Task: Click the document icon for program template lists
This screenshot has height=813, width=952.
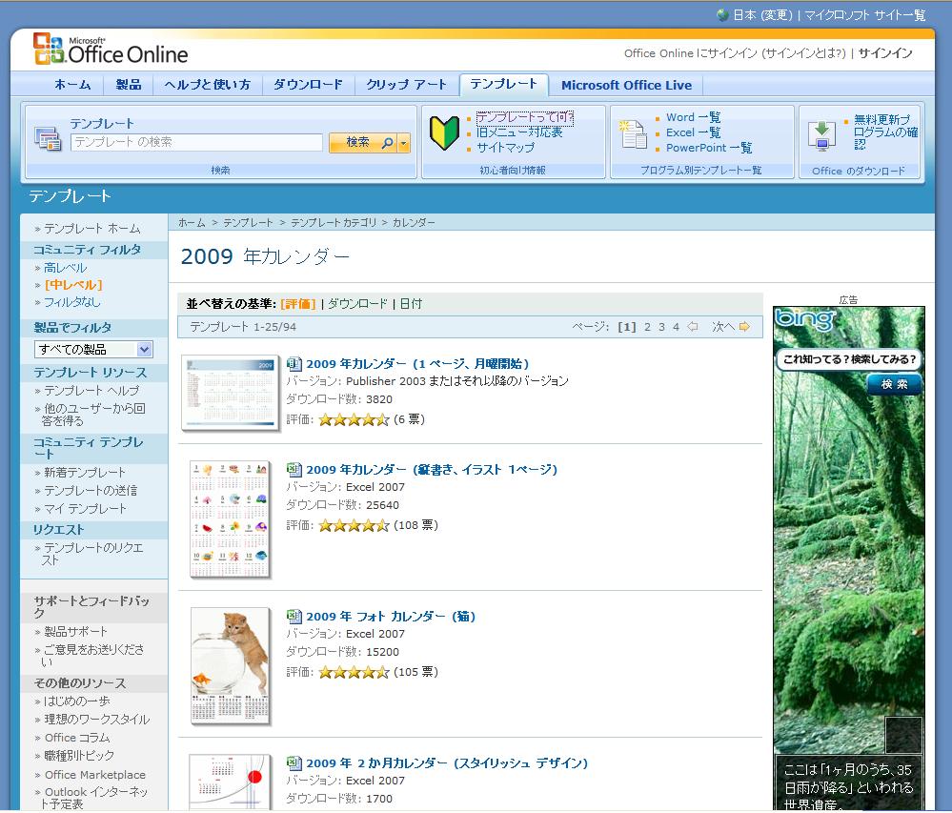Action: click(633, 134)
